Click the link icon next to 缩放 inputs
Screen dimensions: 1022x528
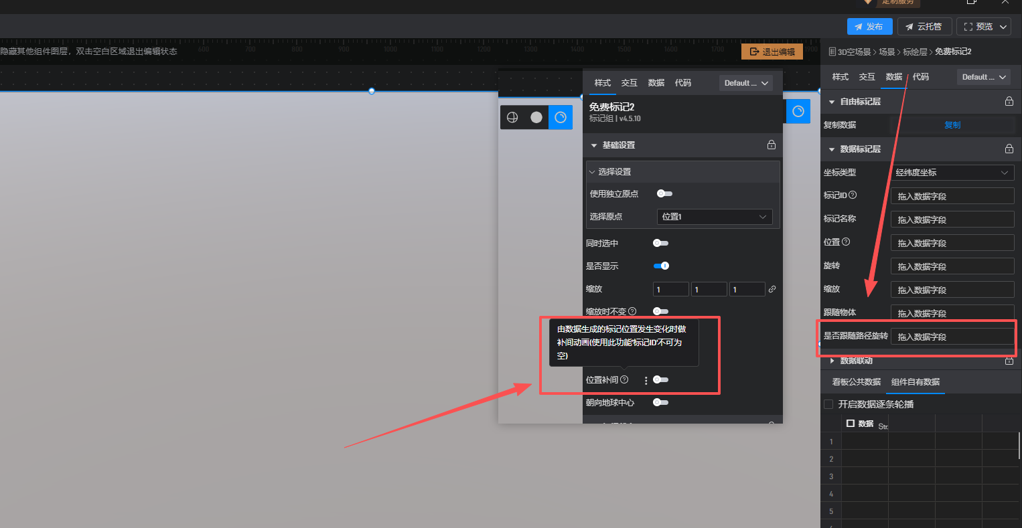(x=772, y=289)
